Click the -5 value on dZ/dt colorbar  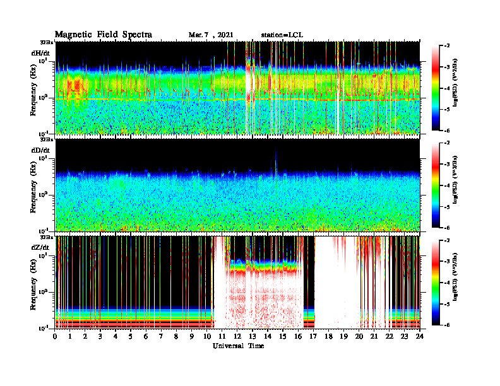tap(447, 304)
